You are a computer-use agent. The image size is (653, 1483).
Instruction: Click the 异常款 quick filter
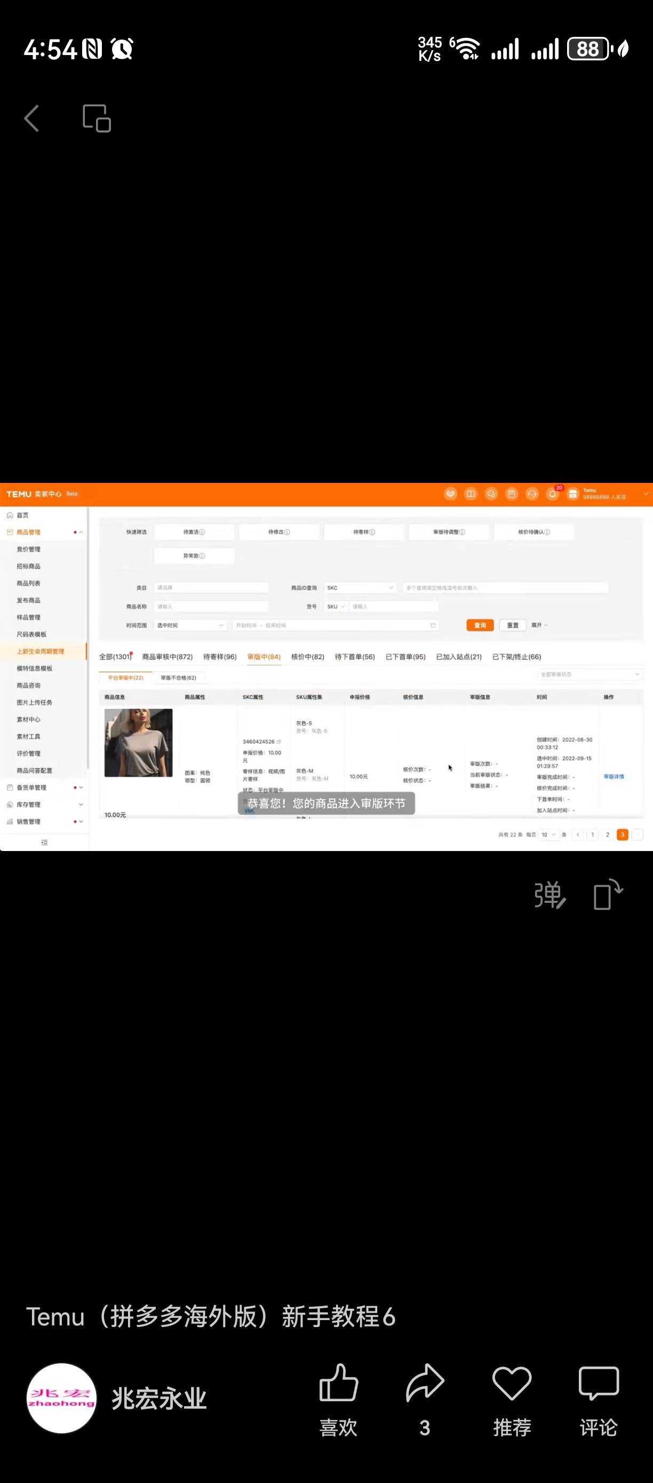click(194, 556)
